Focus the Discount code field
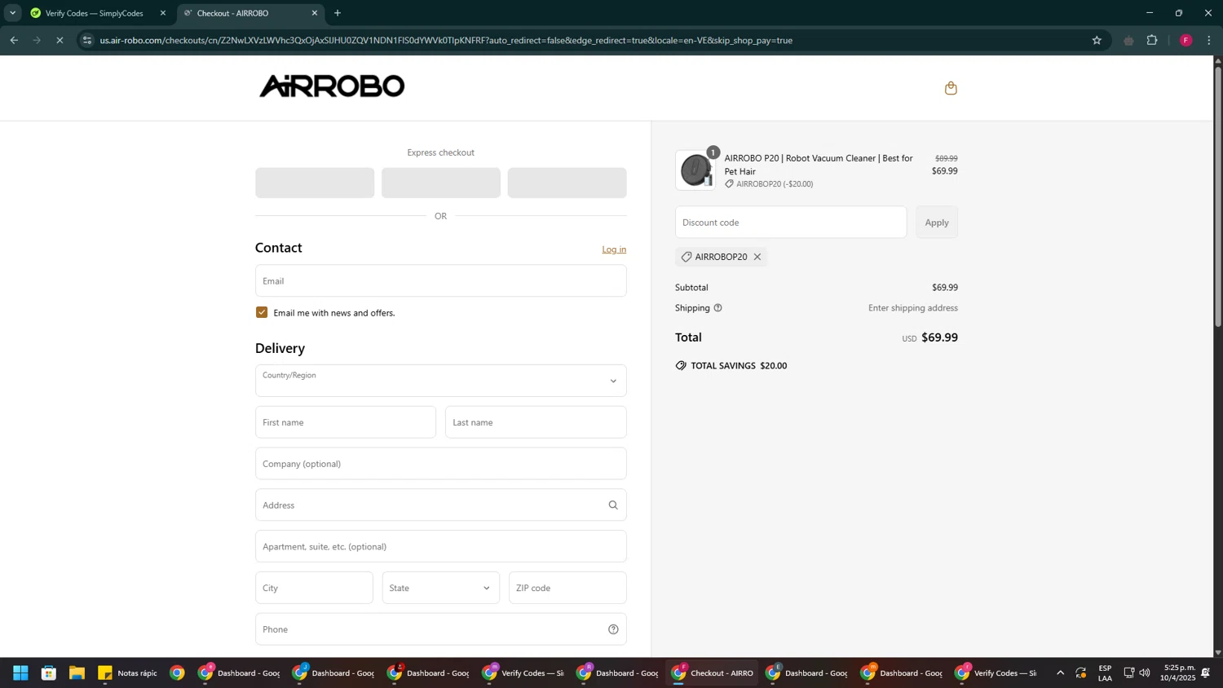 coord(791,223)
